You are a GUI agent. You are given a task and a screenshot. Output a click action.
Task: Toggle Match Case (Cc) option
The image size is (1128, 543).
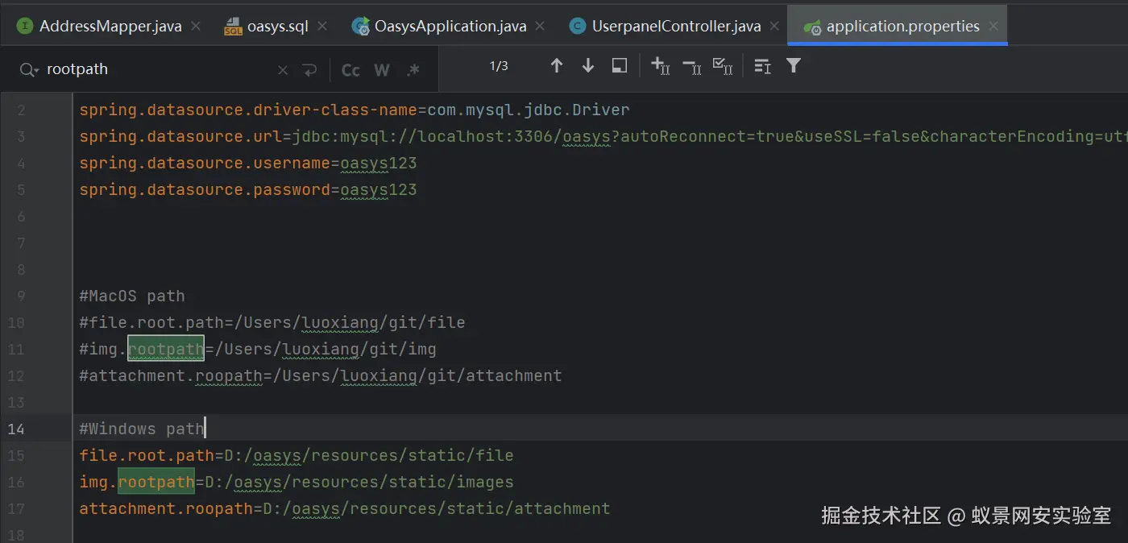click(350, 70)
